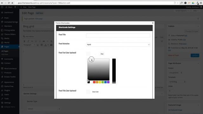This screenshot has height=114, width=203.
Task: Toggle bold in the editor toolbar
Action: [x=24, y=41]
